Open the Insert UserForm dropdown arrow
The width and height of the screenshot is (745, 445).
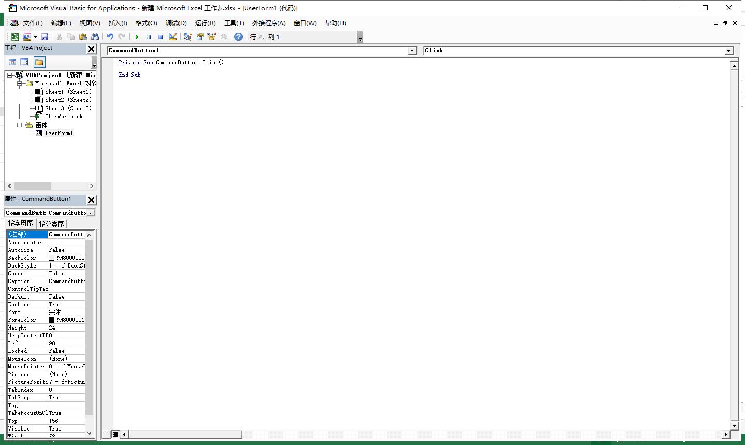[35, 37]
